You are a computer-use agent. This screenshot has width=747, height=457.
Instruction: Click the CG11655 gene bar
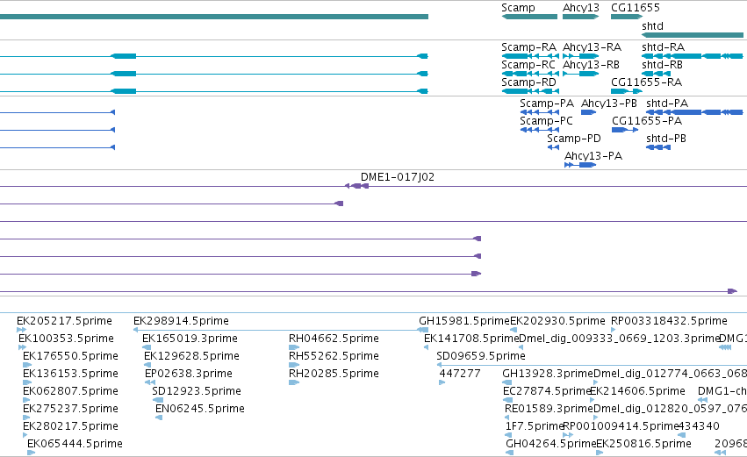coord(627,17)
